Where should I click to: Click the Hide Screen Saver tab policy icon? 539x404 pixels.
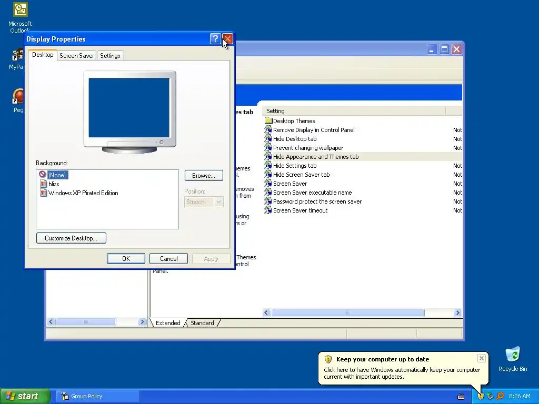pos(268,175)
